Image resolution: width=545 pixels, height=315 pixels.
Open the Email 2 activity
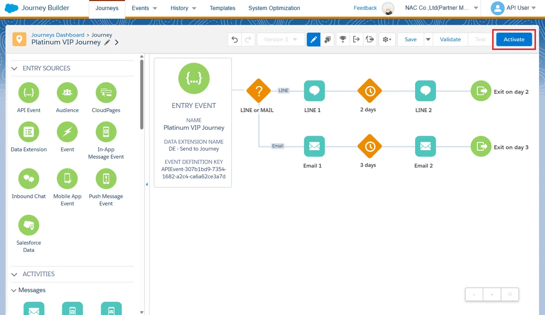click(426, 146)
